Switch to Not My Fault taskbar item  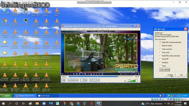tap(48, 96)
